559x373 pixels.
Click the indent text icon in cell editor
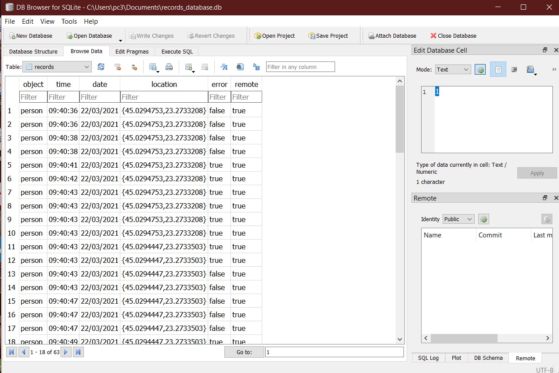pyautogui.click(x=514, y=69)
